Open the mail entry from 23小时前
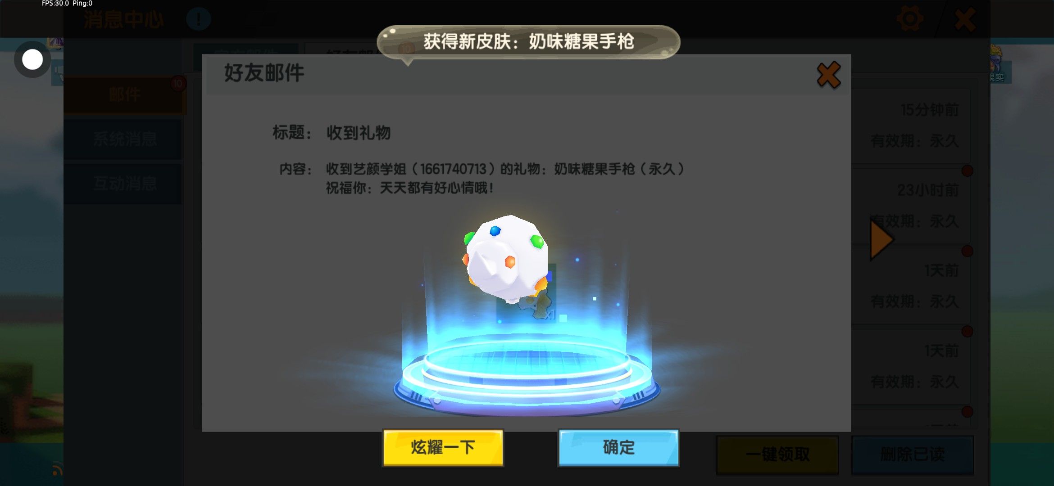 910,206
